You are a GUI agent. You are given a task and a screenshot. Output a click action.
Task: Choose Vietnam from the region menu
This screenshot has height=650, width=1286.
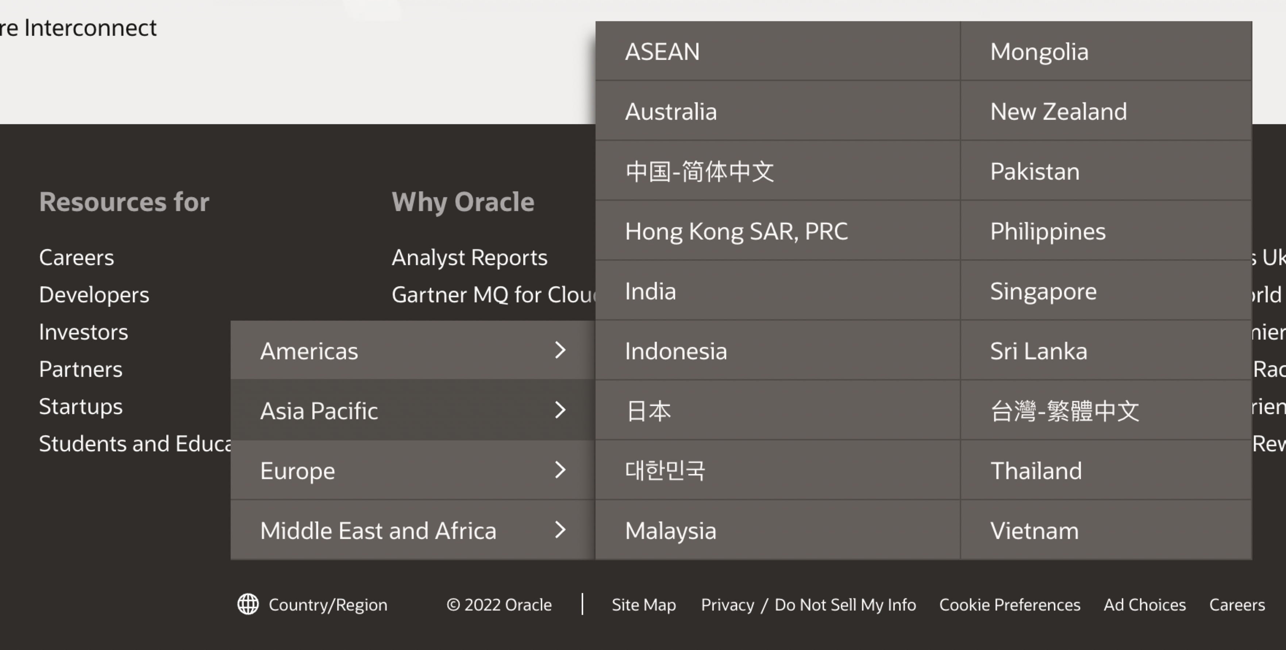coord(1035,531)
